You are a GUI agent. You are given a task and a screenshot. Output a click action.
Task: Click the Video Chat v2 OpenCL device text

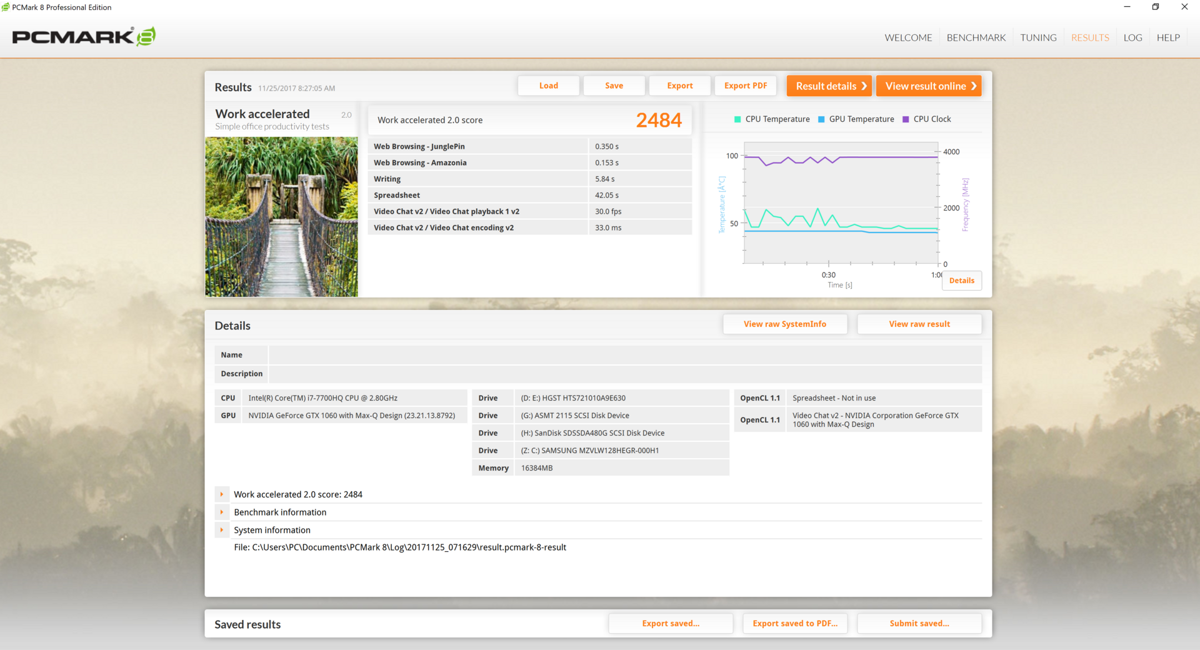click(876, 420)
